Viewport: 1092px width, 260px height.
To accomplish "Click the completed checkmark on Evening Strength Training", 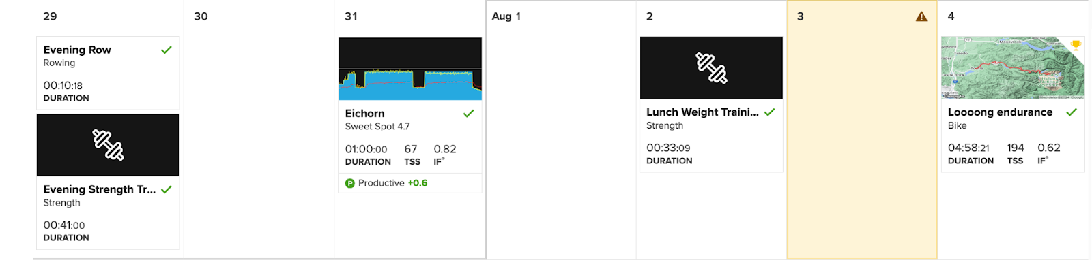I will pyautogui.click(x=167, y=189).
